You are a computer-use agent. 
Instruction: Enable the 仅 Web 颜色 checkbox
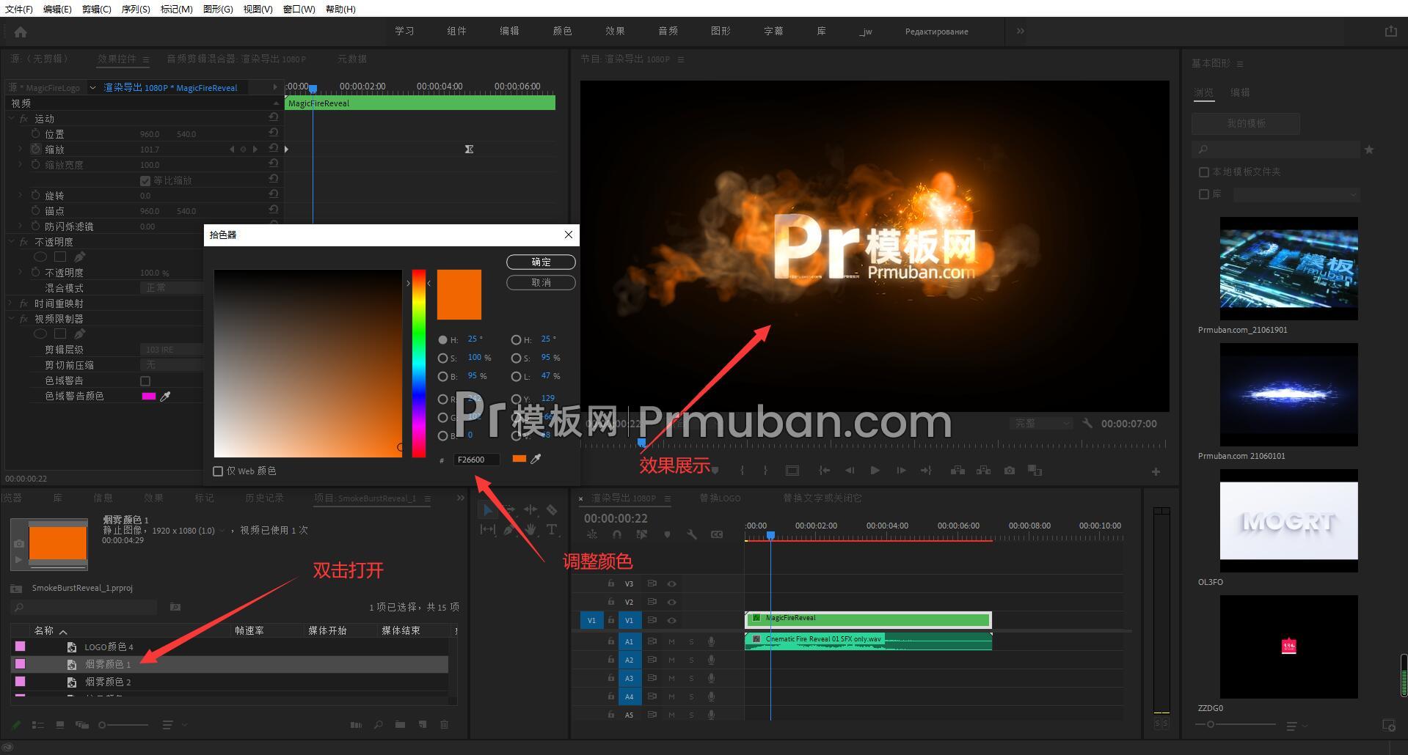218,471
